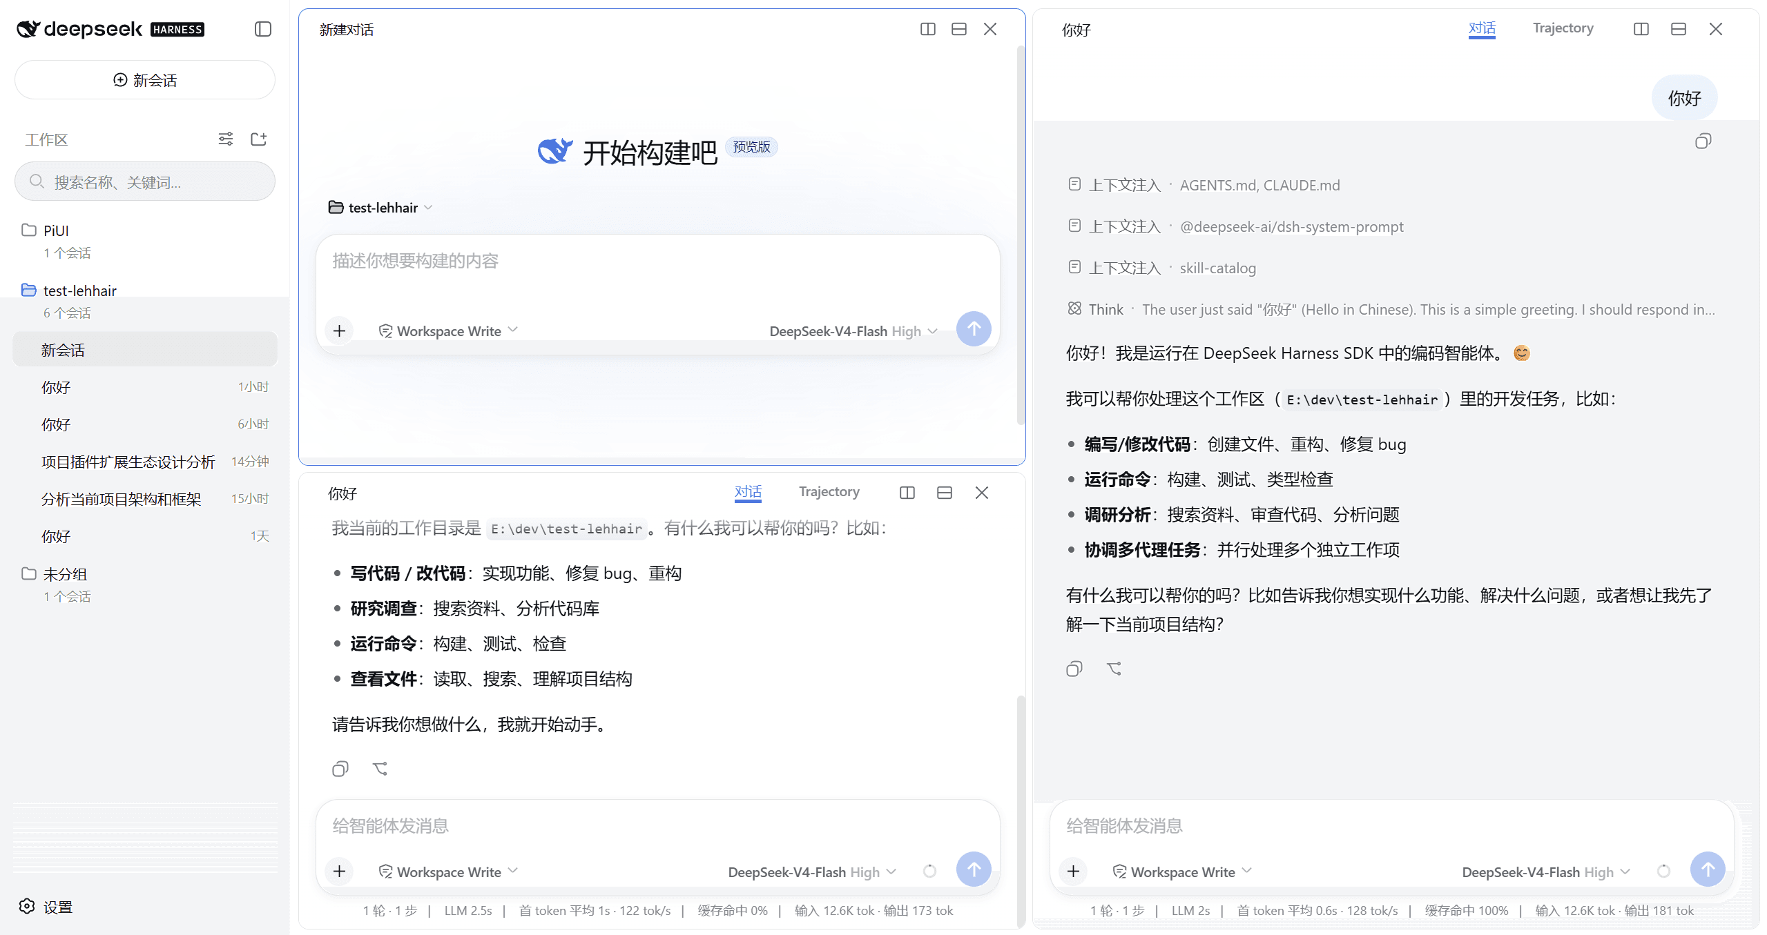Close the bottom 你好 panel
This screenshot has width=1767, height=935.
(x=982, y=493)
